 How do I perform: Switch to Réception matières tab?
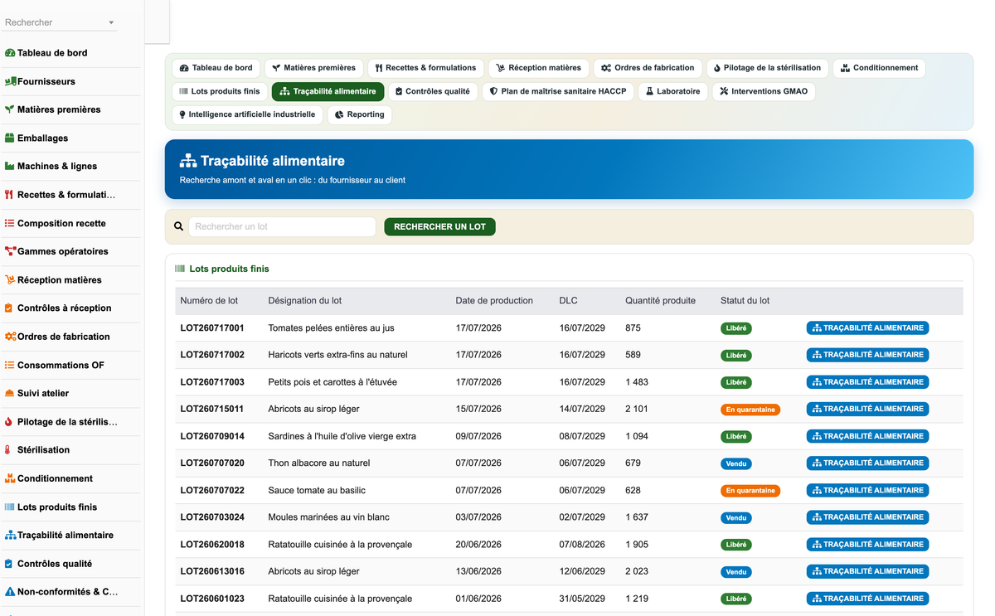point(539,68)
